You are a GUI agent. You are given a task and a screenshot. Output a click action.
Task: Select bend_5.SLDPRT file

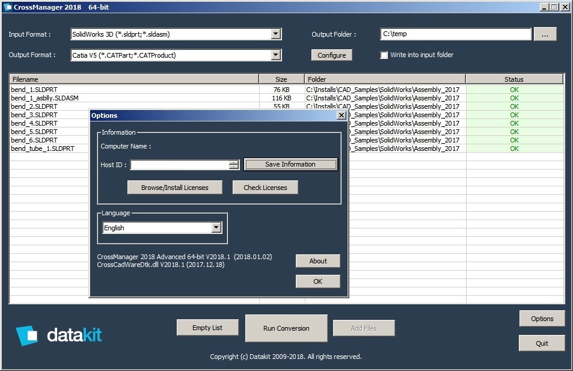coord(34,132)
